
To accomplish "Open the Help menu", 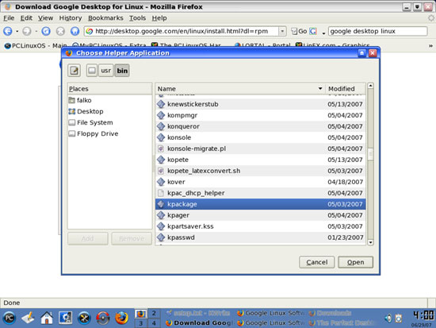I will tap(159, 18).
